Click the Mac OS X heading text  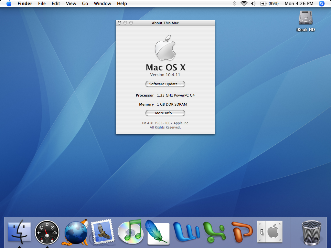pos(165,67)
